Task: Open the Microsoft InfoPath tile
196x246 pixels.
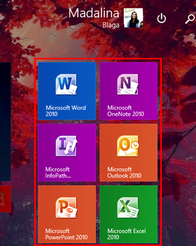Action: click(67, 152)
